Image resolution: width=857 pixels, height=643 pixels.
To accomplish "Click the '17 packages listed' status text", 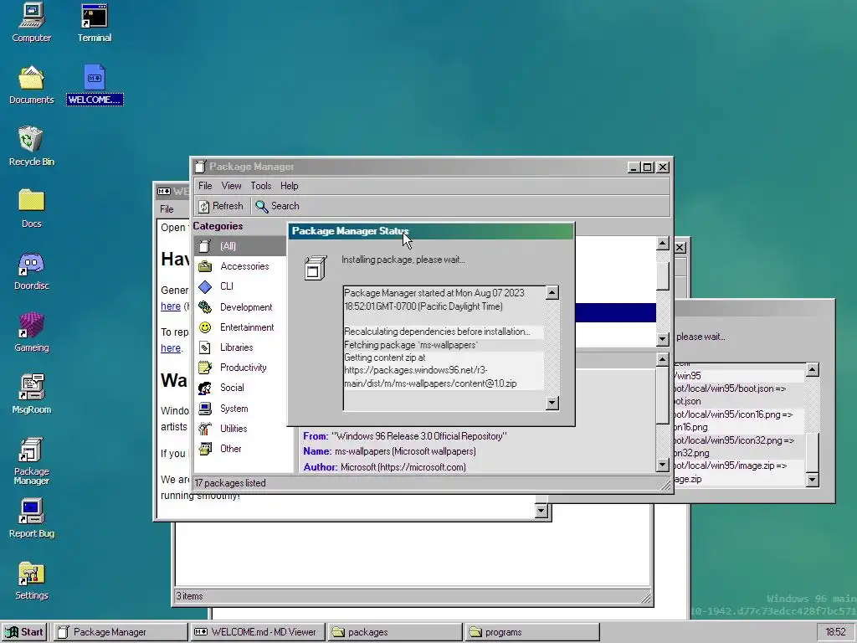I will [x=230, y=483].
